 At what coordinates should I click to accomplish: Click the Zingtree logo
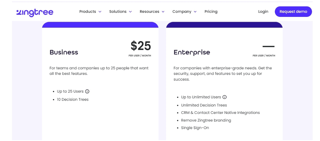tap(35, 12)
